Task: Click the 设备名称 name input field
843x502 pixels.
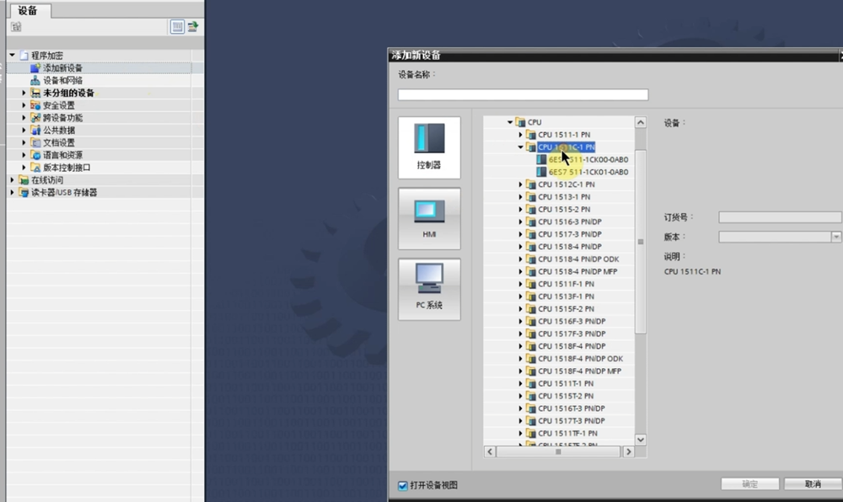Action: [x=523, y=94]
